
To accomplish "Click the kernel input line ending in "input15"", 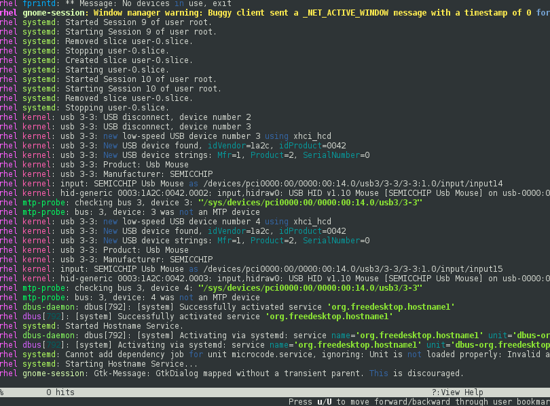I will tap(251, 269).
